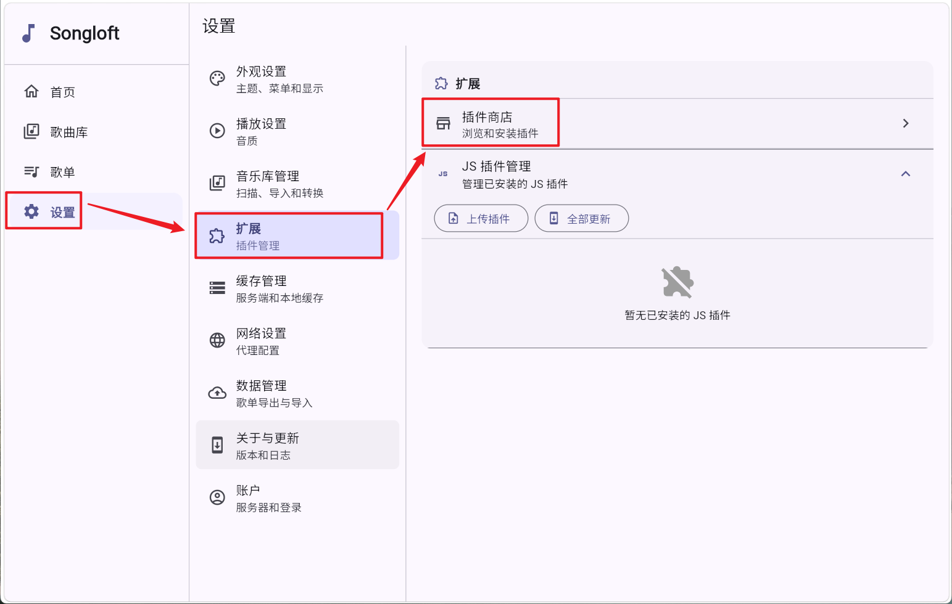The height and width of the screenshot is (604, 952).
Task: Open 插件商店 via right chevron
Action: 906,123
